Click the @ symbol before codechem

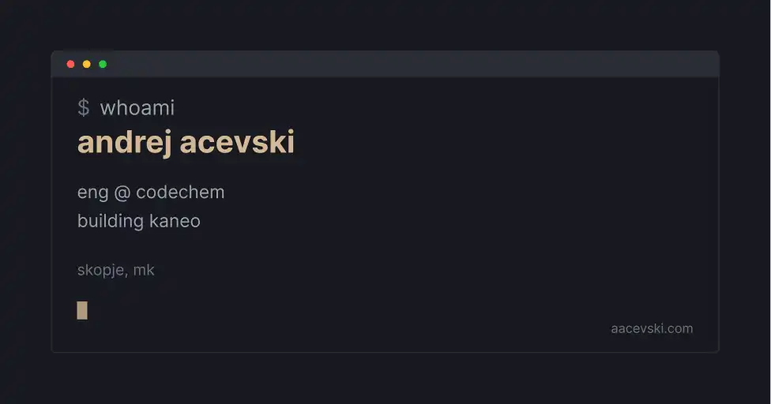pyautogui.click(x=122, y=192)
